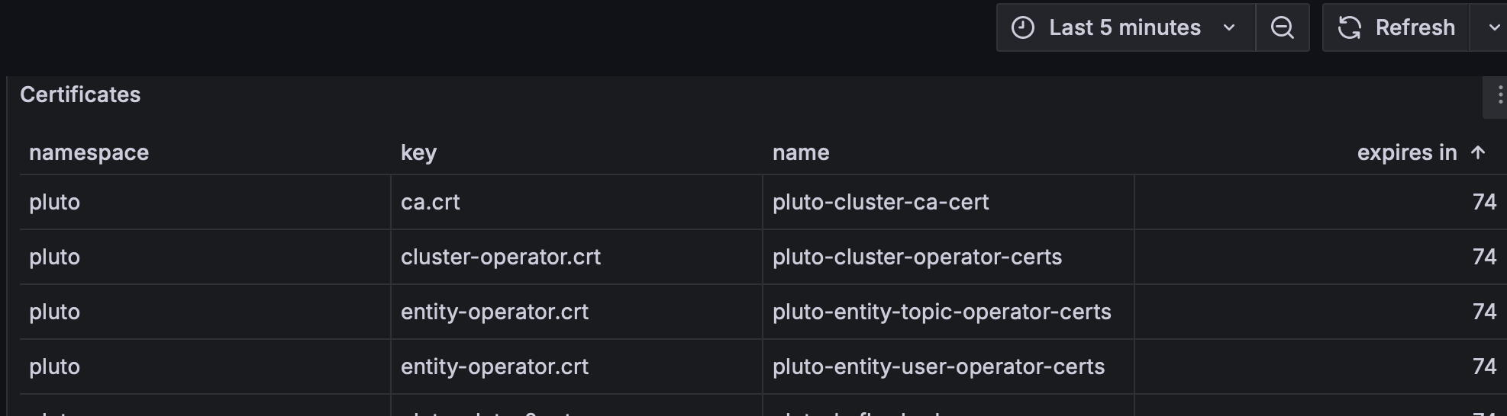Click the clock icon in time picker
Screen dimensions: 1507x416
(x=1023, y=27)
